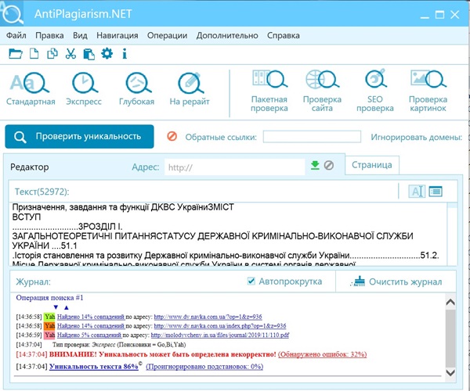Click Обнаружено ошибок: 32% link

[323, 354]
